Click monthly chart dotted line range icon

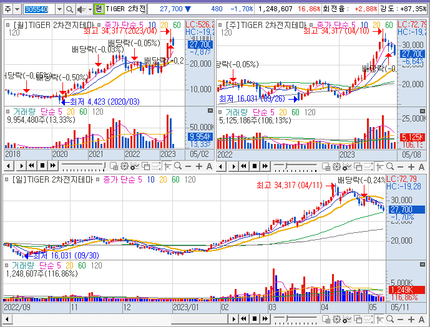coord(156,166)
